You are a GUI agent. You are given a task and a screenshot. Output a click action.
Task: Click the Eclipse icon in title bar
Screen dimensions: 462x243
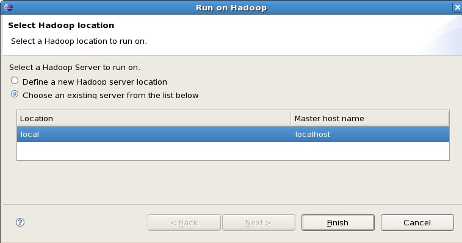coord(9,7)
